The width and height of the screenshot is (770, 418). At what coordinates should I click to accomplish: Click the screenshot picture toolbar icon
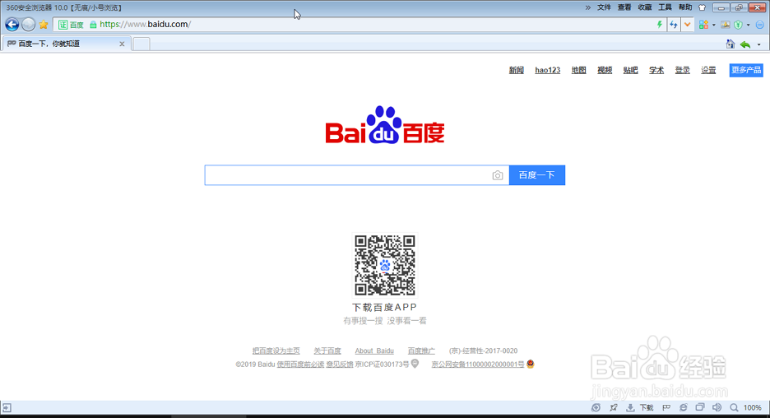pyautogui.click(x=726, y=25)
